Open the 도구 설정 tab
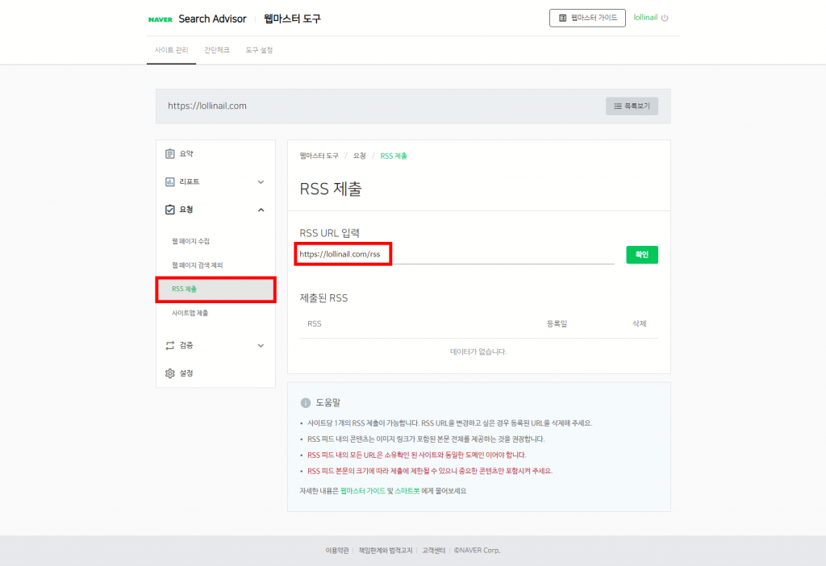 click(x=261, y=48)
